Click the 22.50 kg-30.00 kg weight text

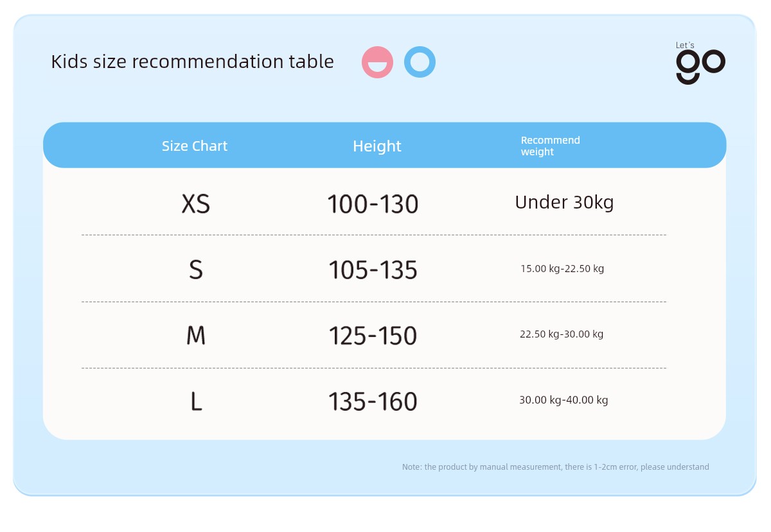coord(562,334)
